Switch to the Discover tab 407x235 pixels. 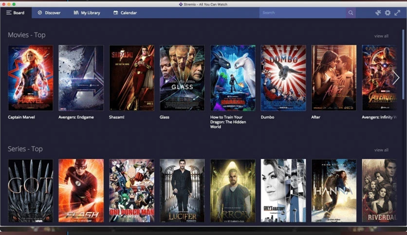49,13
